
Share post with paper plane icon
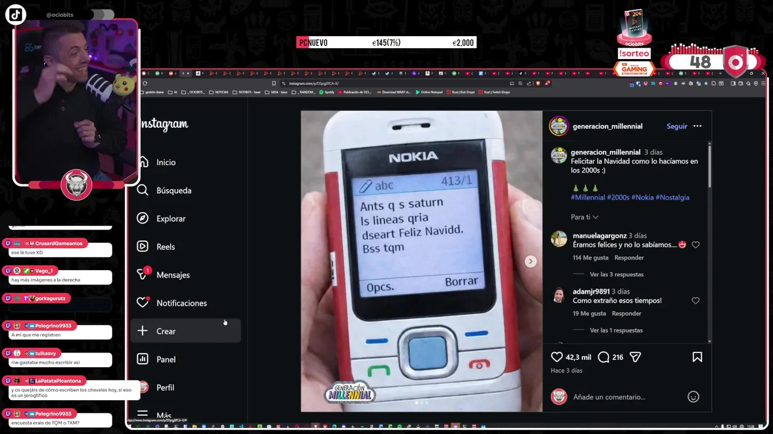(635, 357)
